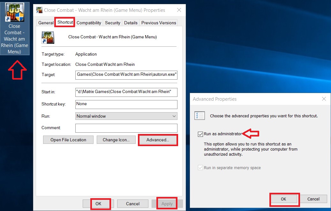Expand the Run Normal window dropdown
The width and height of the screenshot is (331, 211).
[126, 116]
